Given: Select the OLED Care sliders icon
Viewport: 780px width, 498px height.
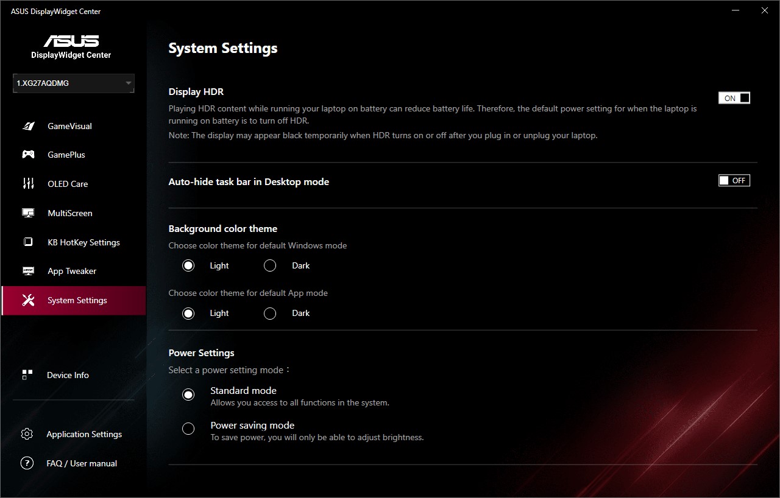Looking at the screenshot, I should coord(28,184).
